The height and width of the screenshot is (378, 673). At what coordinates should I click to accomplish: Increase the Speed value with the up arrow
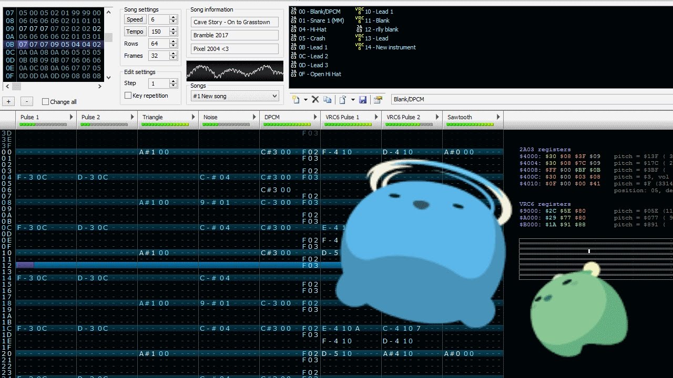point(174,17)
